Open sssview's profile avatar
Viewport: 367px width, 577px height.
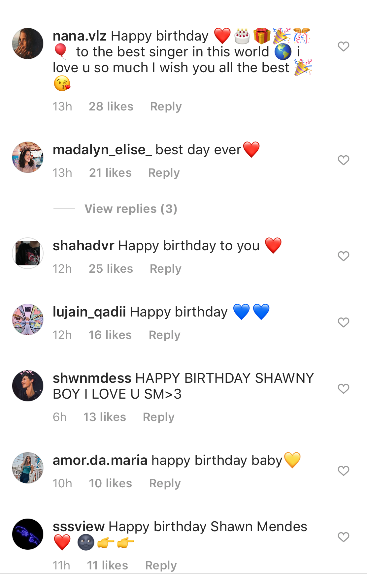(x=28, y=534)
